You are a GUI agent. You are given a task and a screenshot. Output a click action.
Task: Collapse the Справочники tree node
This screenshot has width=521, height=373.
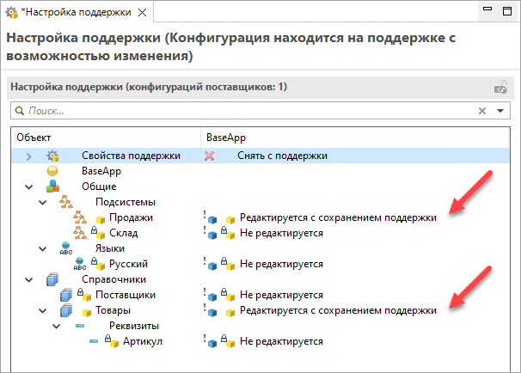pyautogui.click(x=28, y=279)
